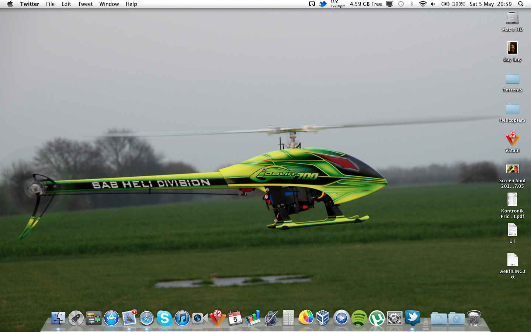Viewport: 531px width, 332px height.
Task: Click the Twitter bird menu bar icon
Action: (x=323, y=4)
